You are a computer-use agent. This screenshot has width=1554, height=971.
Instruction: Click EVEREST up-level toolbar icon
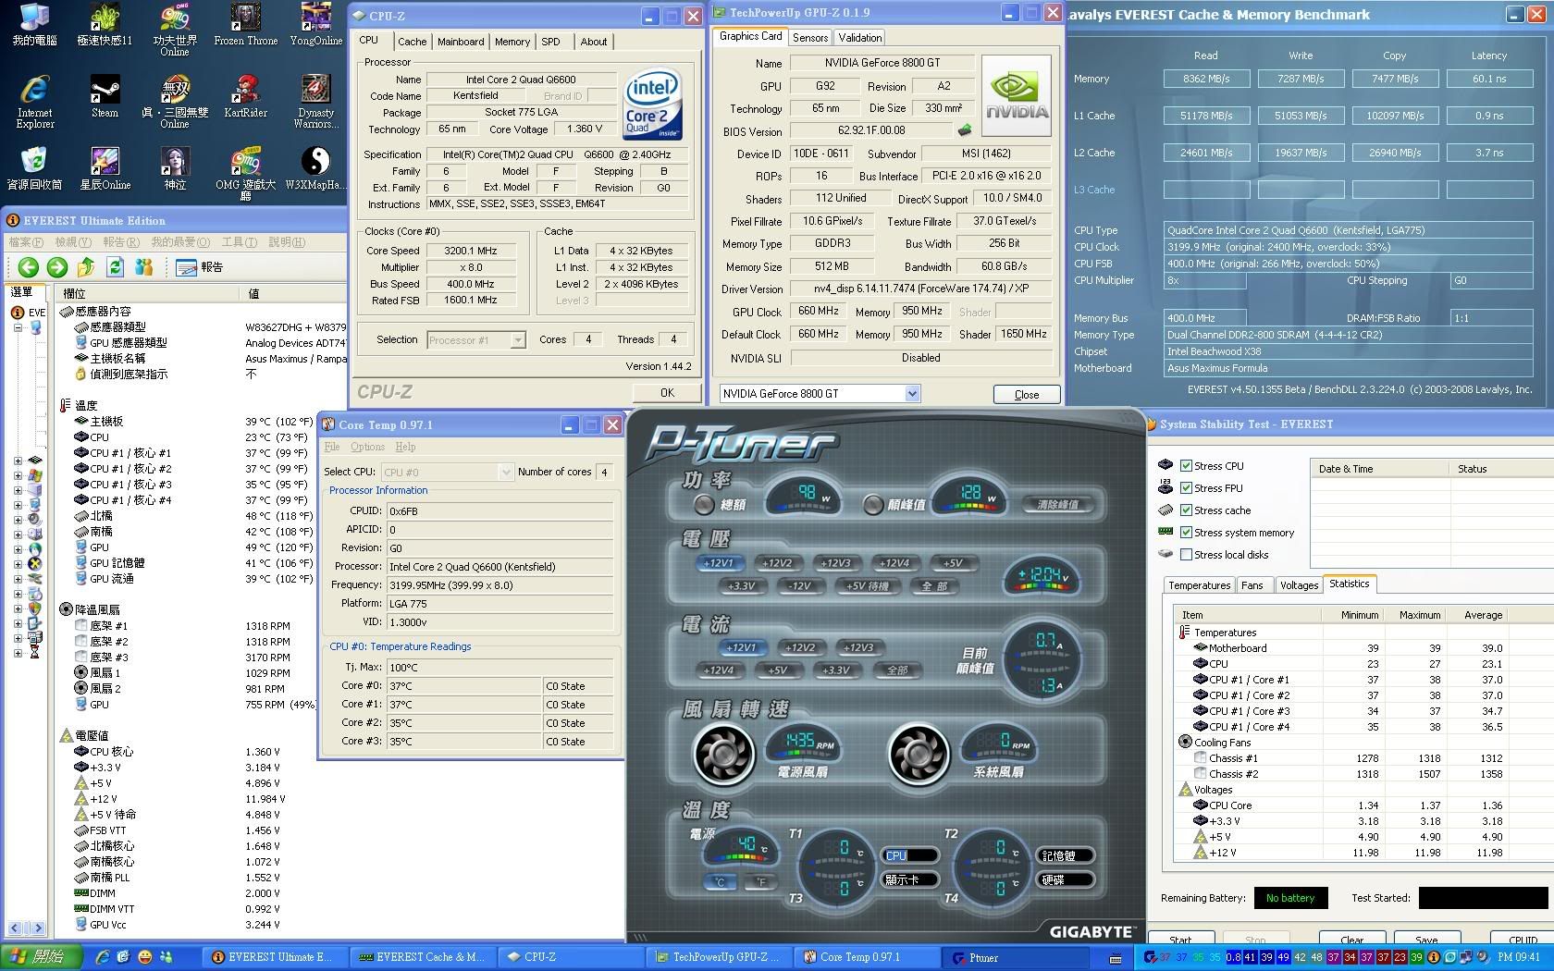(x=86, y=267)
